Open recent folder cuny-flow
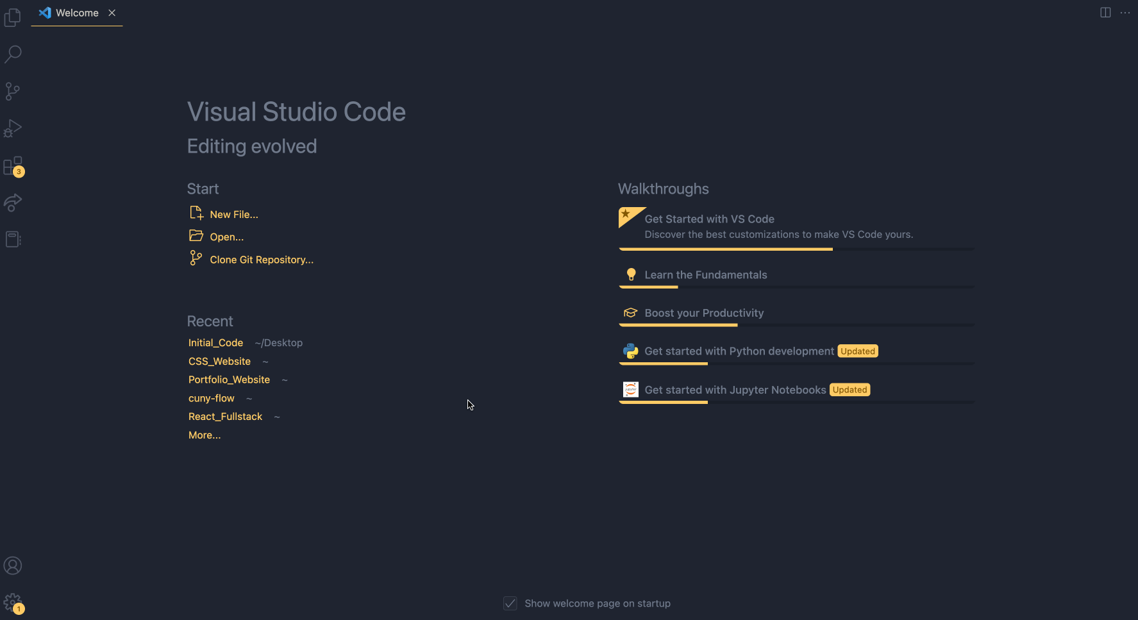The height and width of the screenshot is (620, 1138). (212, 398)
